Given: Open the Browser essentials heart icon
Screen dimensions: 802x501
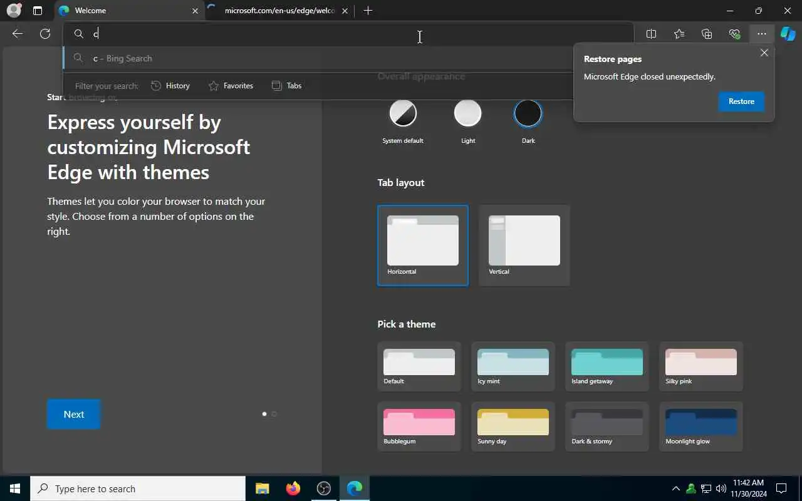Looking at the screenshot, I should (x=734, y=34).
